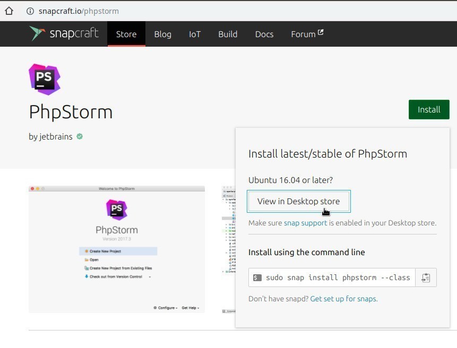Click the green Install button
Image resolution: width=457 pixels, height=348 pixels.
tap(428, 109)
